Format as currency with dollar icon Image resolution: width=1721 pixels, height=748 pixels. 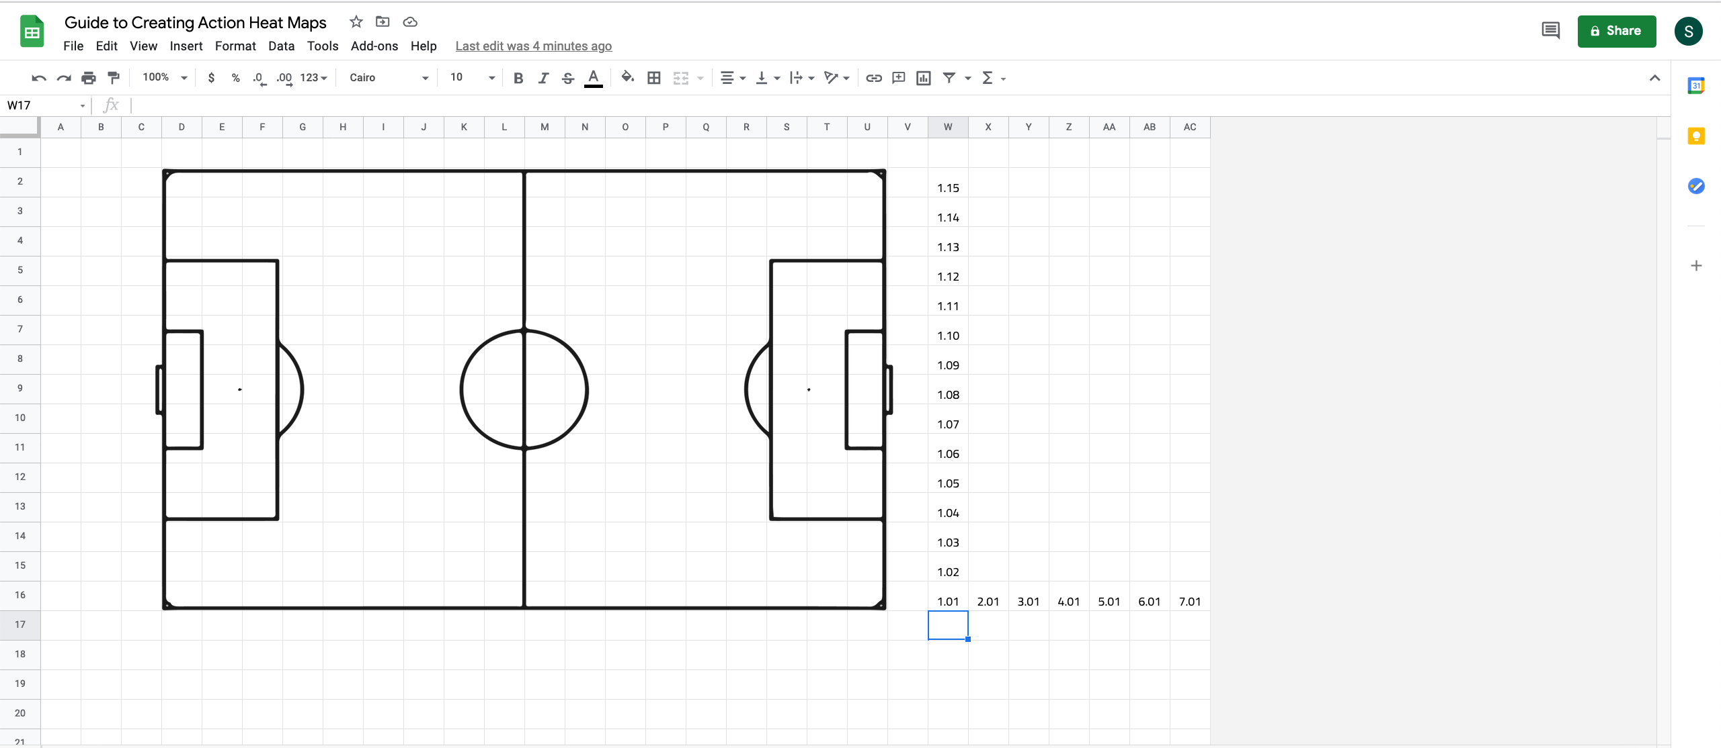click(x=211, y=78)
